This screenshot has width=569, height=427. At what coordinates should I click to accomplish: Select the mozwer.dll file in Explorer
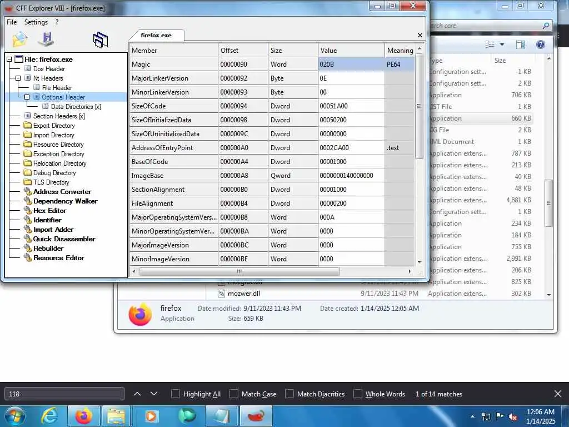[243, 294]
